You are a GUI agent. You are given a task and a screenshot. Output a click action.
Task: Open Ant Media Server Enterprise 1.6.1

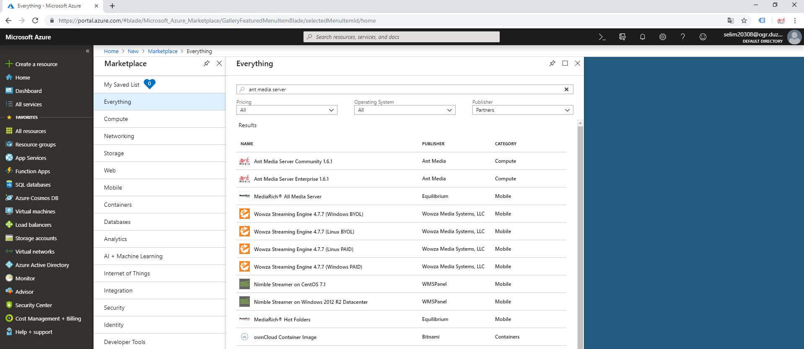(x=291, y=179)
